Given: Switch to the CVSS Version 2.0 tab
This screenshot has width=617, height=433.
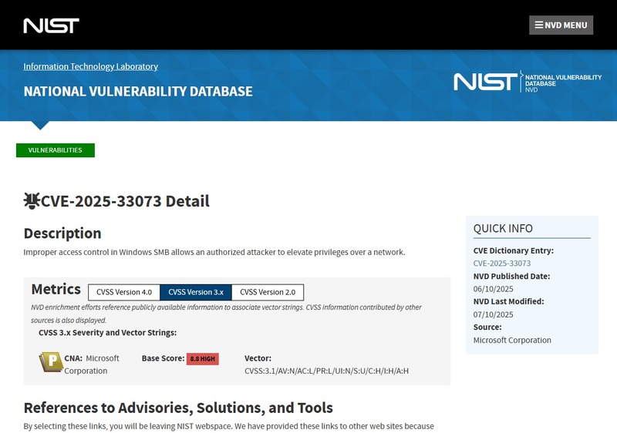Looking at the screenshot, I should [x=268, y=292].
